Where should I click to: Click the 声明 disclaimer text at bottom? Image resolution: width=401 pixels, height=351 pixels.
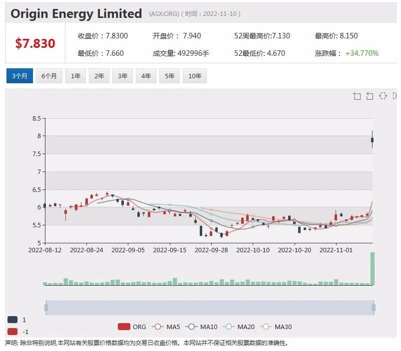[x=146, y=343]
